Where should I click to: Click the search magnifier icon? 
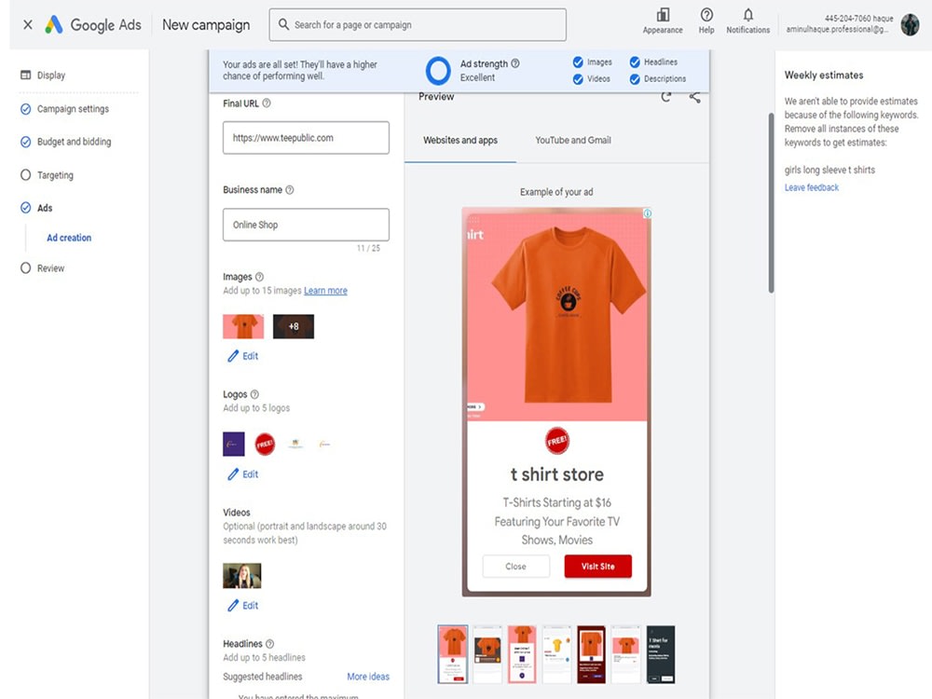[x=283, y=24]
